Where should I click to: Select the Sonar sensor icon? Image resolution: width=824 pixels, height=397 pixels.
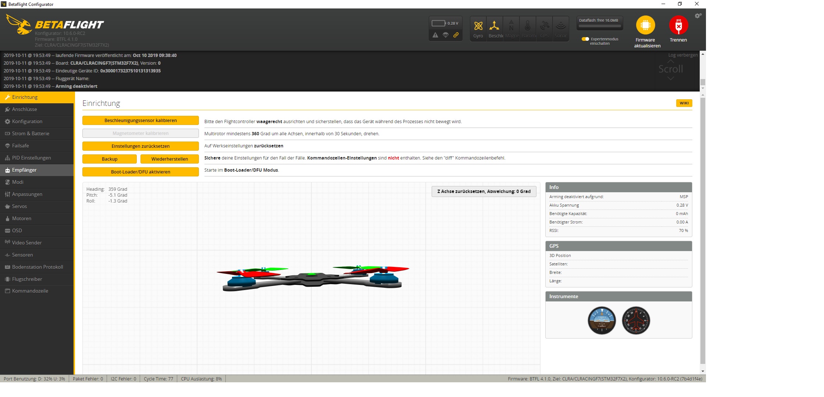(560, 26)
